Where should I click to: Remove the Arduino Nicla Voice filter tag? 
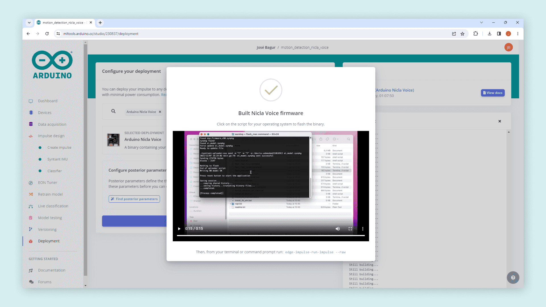click(160, 112)
